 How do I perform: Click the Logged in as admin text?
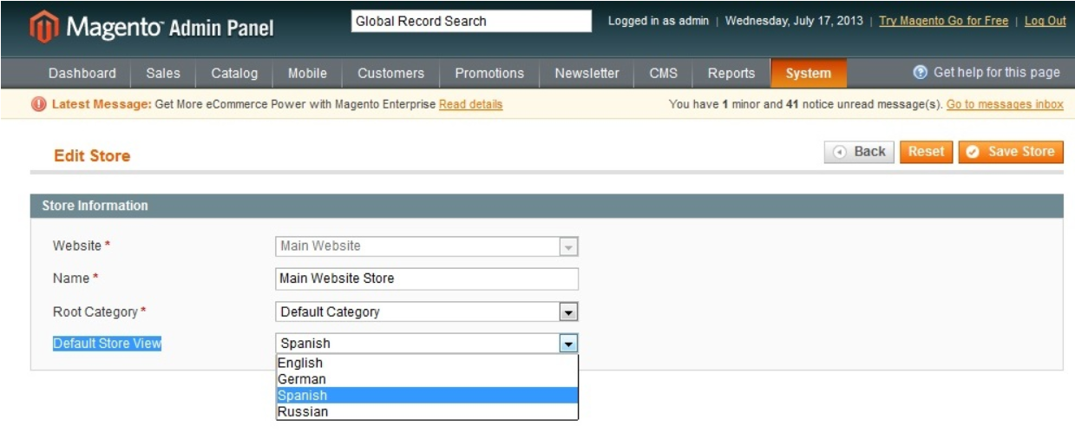click(x=659, y=21)
